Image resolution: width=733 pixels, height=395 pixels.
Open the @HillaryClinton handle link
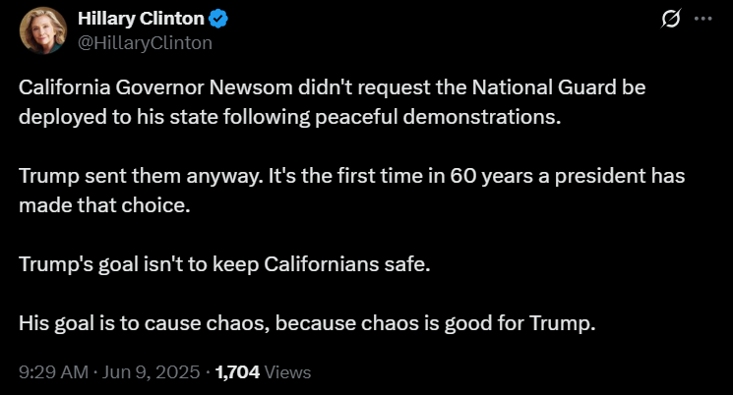145,42
